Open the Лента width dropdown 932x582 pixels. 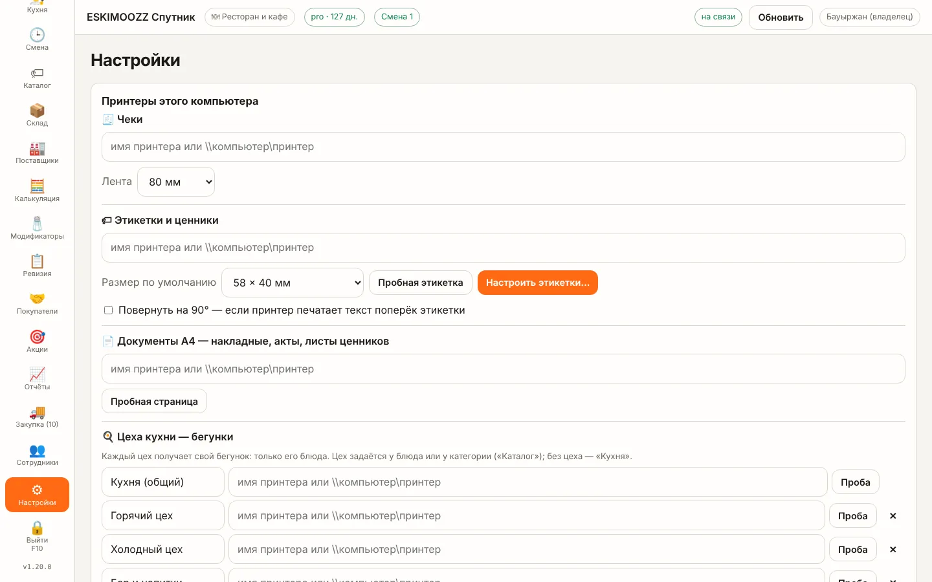click(176, 182)
